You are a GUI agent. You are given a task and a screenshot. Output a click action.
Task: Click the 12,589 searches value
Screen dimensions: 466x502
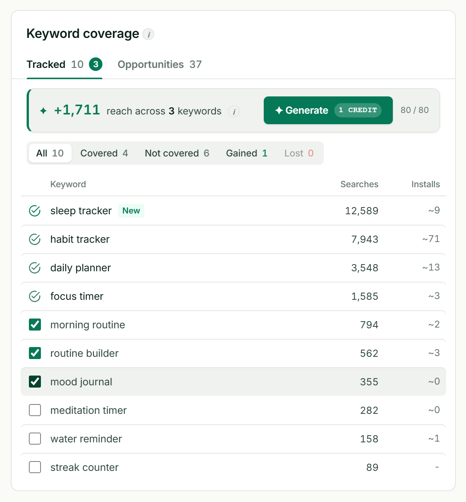click(362, 211)
